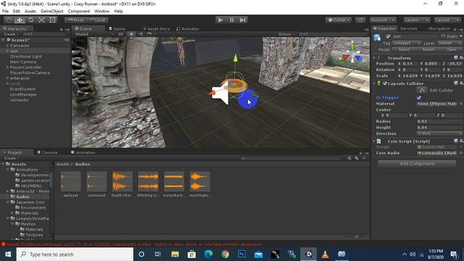The height and width of the screenshot is (261, 464).
Task: Open Photoshop from taskbar
Action: [x=241, y=254]
